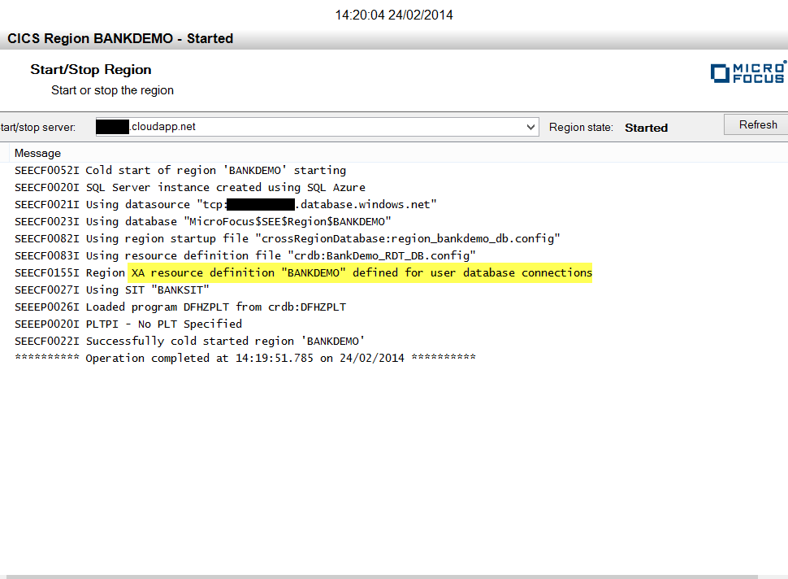Click the Refresh button
This screenshot has height=579, width=788.
click(x=756, y=124)
